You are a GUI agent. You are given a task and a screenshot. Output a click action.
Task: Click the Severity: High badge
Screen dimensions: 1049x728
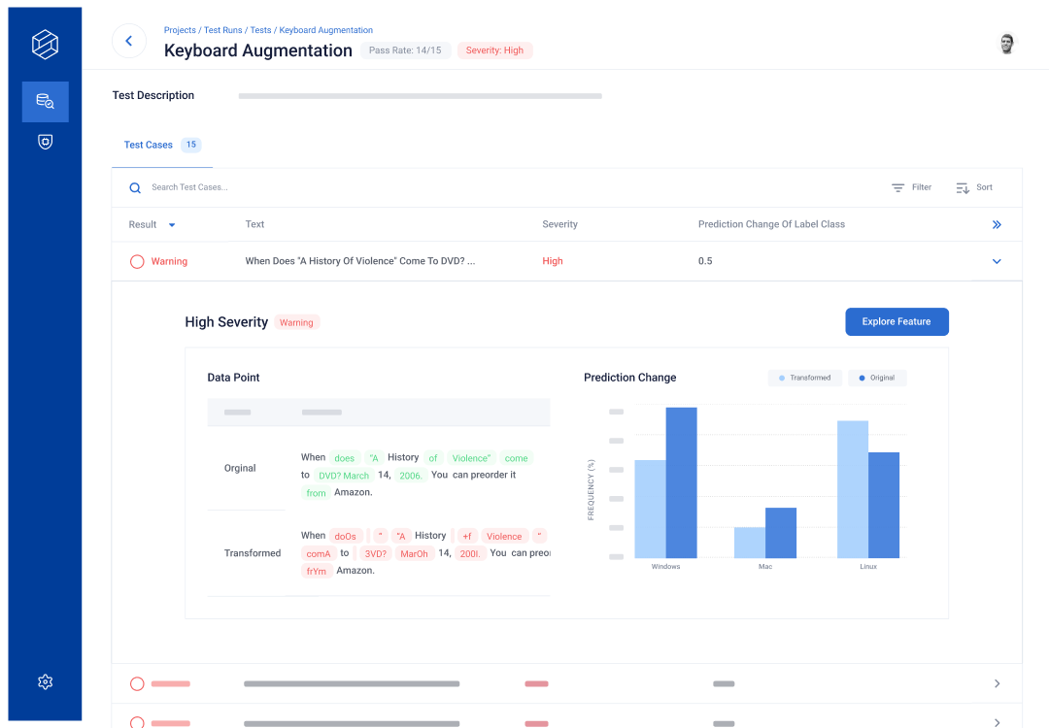pos(495,50)
